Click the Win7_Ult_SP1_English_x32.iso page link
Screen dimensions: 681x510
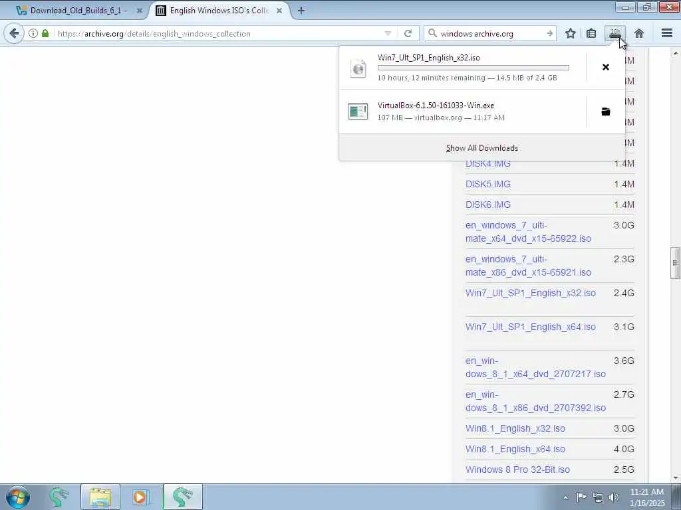[x=530, y=293]
